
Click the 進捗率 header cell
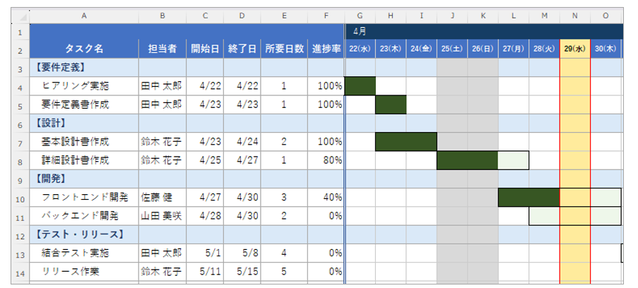(326, 49)
